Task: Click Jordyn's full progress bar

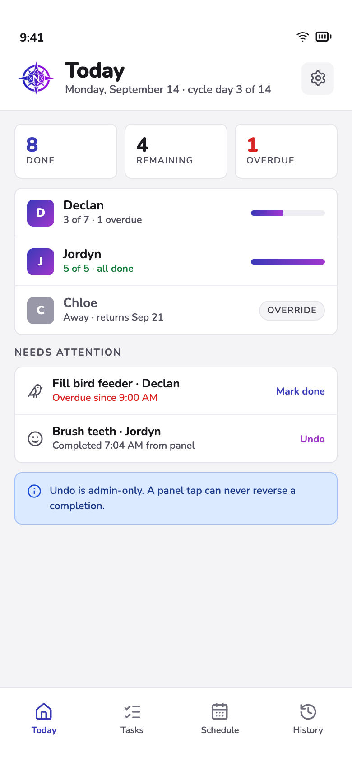Action: click(x=288, y=262)
